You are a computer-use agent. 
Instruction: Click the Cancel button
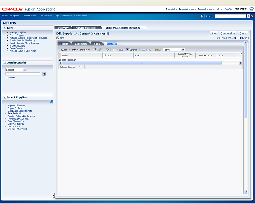tap(243, 33)
